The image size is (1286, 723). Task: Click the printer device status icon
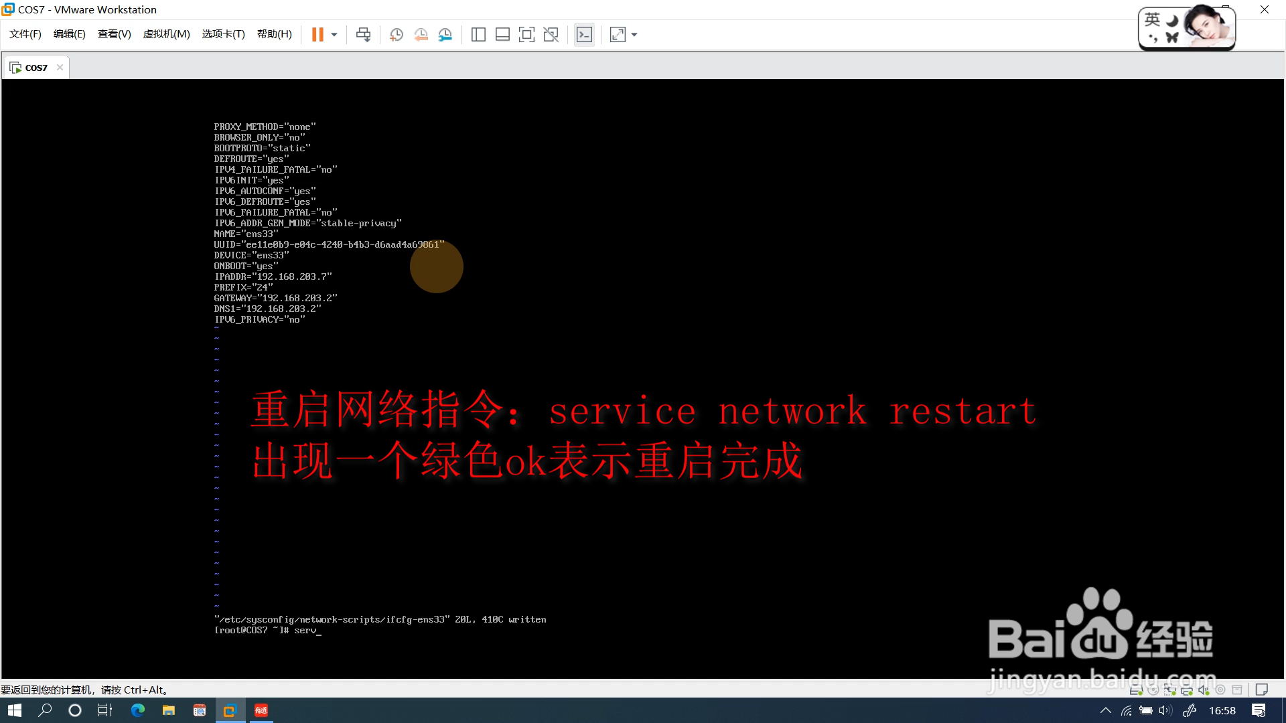click(1186, 690)
